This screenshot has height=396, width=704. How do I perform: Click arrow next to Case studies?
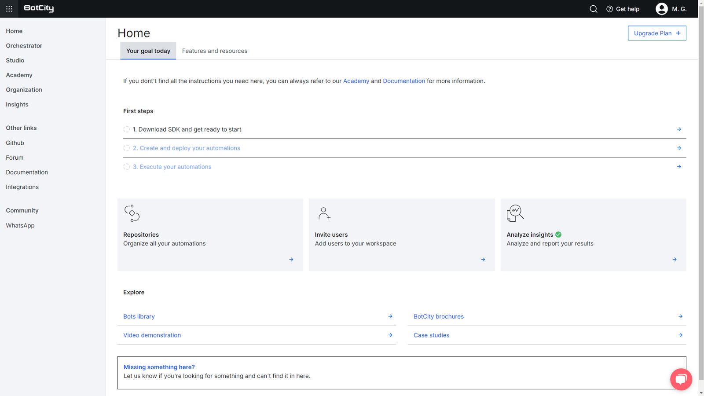[680, 335]
